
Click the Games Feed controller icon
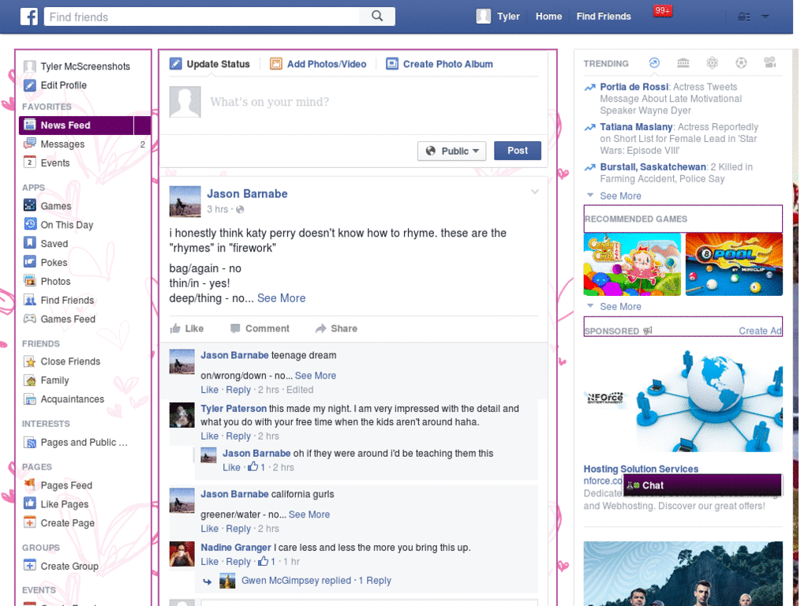click(x=30, y=319)
